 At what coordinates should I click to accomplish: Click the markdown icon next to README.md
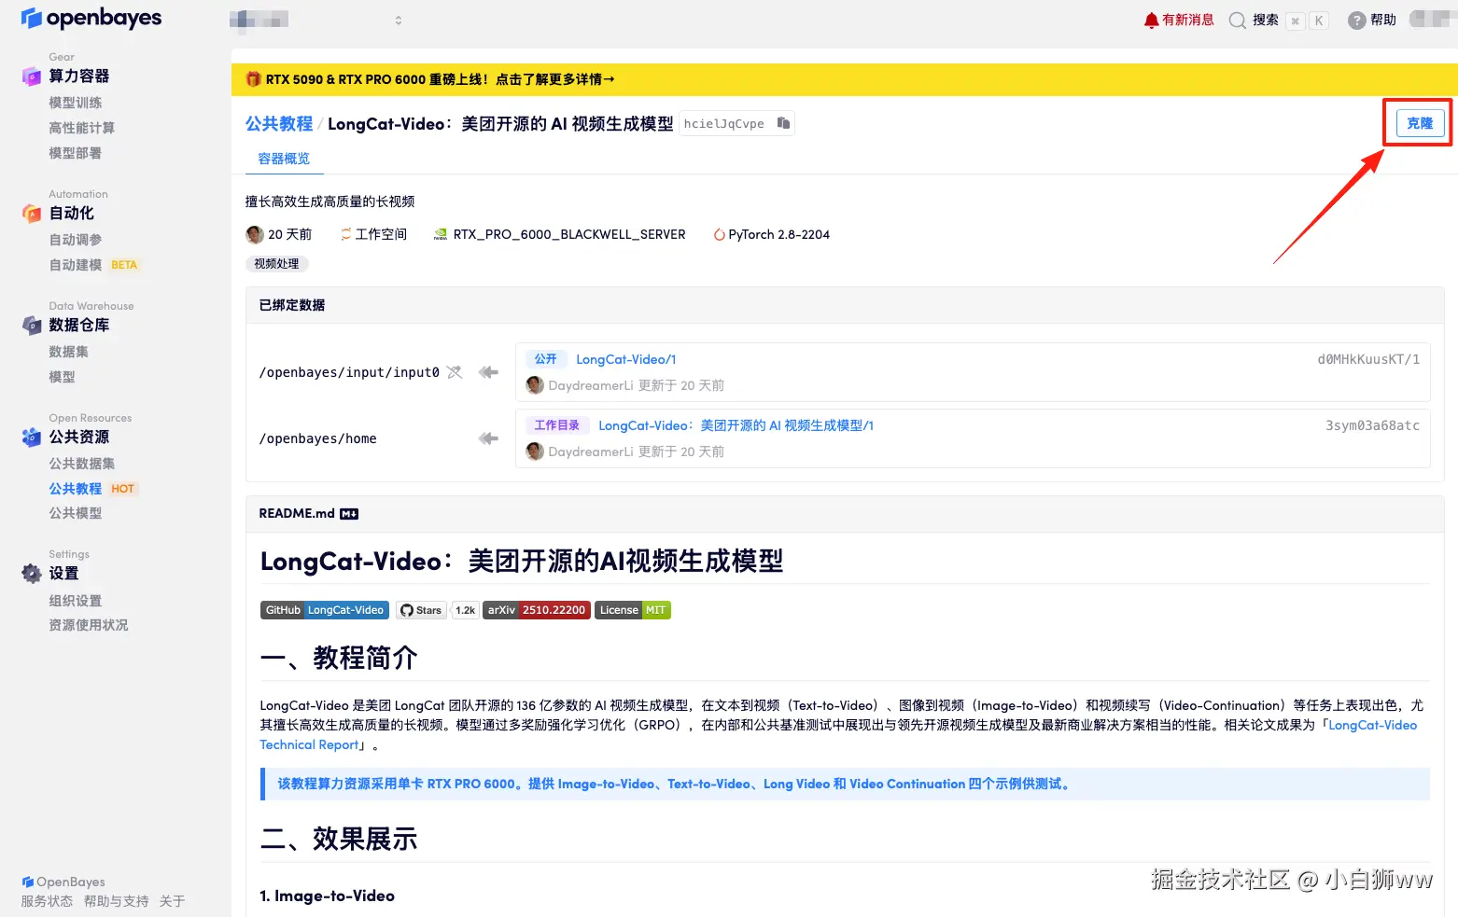coord(349,514)
